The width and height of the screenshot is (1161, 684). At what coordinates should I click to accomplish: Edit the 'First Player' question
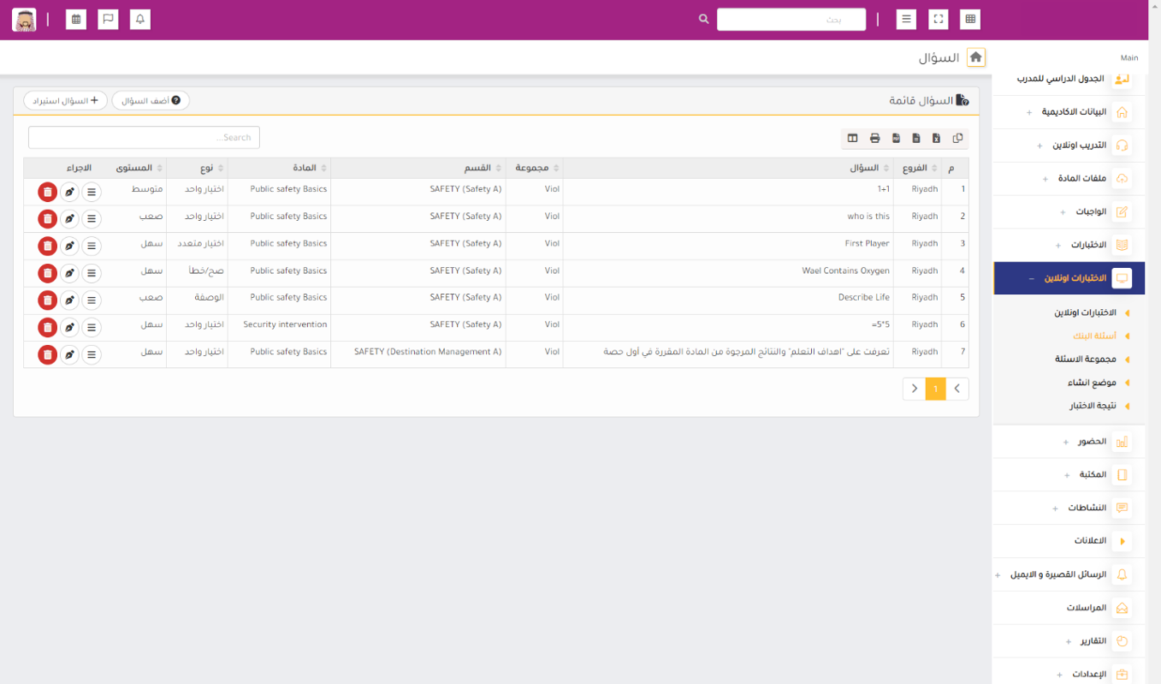click(69, 246)
